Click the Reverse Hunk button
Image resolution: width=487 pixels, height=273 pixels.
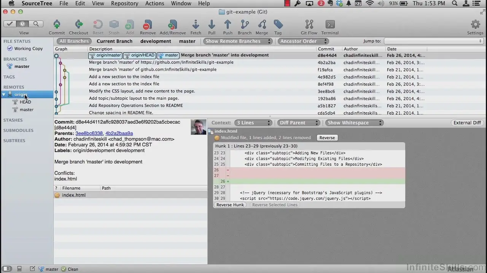(x=230, y=205)
